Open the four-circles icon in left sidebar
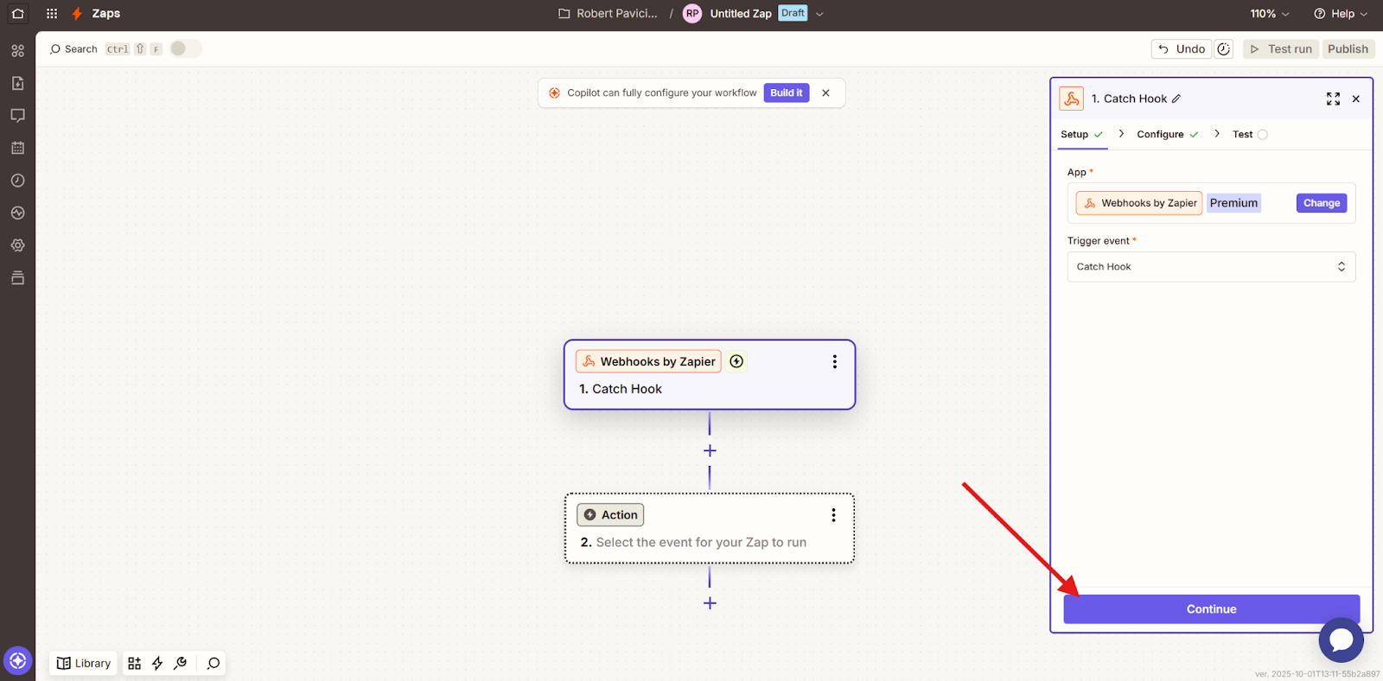 click(x=17, y=51)
